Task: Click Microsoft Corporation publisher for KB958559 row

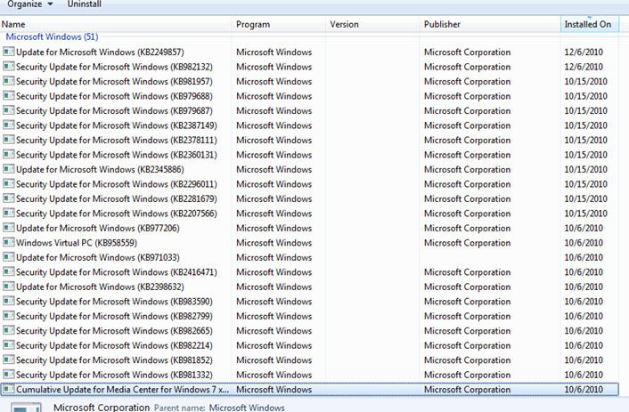Action: coord(468,243)
